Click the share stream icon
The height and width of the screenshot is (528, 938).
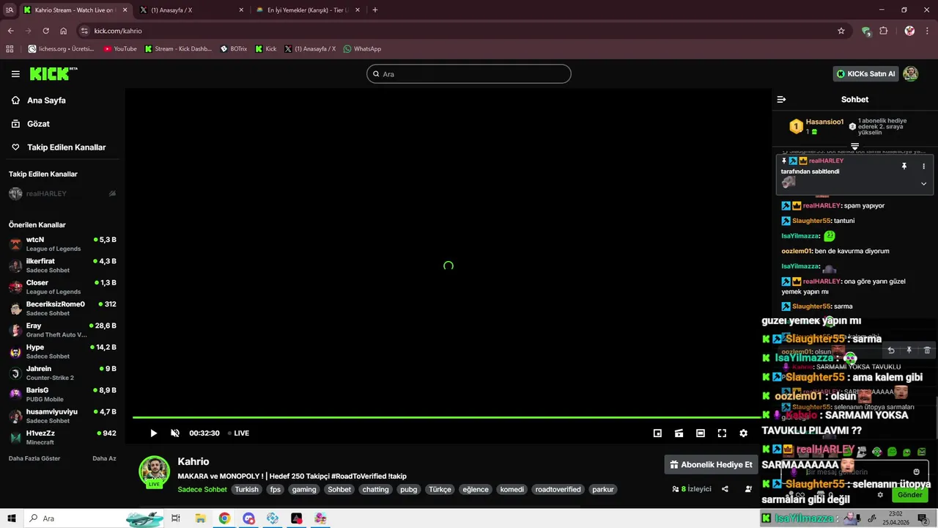[x=725, y=489]
